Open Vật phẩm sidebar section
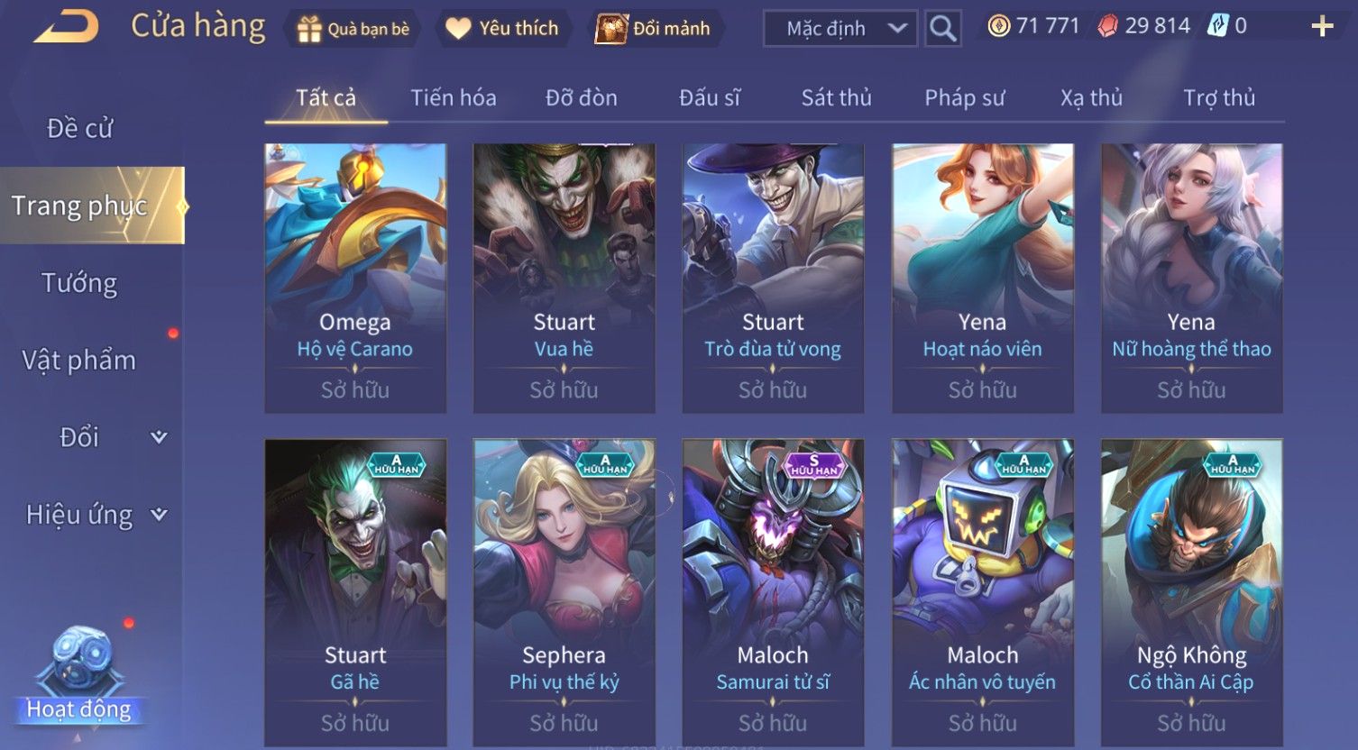Image resolution: width=1358 pixels, height=750 pixels. (79, 361)
